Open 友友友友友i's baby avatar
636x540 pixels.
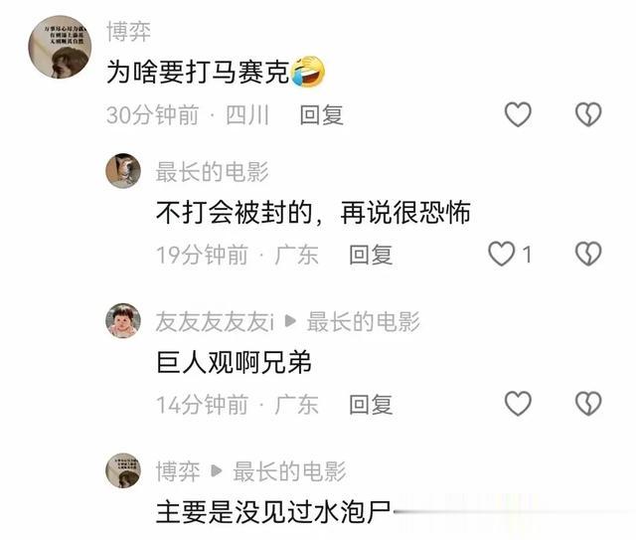click(x=123, y=321)
